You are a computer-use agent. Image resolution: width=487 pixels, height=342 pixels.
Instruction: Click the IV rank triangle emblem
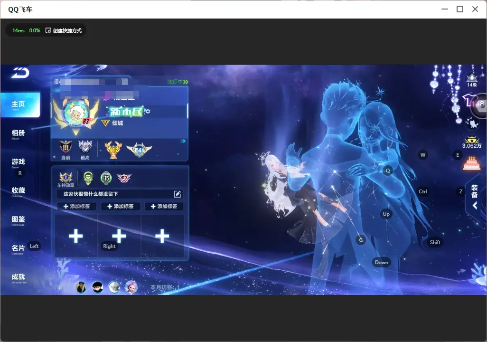pyautogui.click(x=105, y=123)
